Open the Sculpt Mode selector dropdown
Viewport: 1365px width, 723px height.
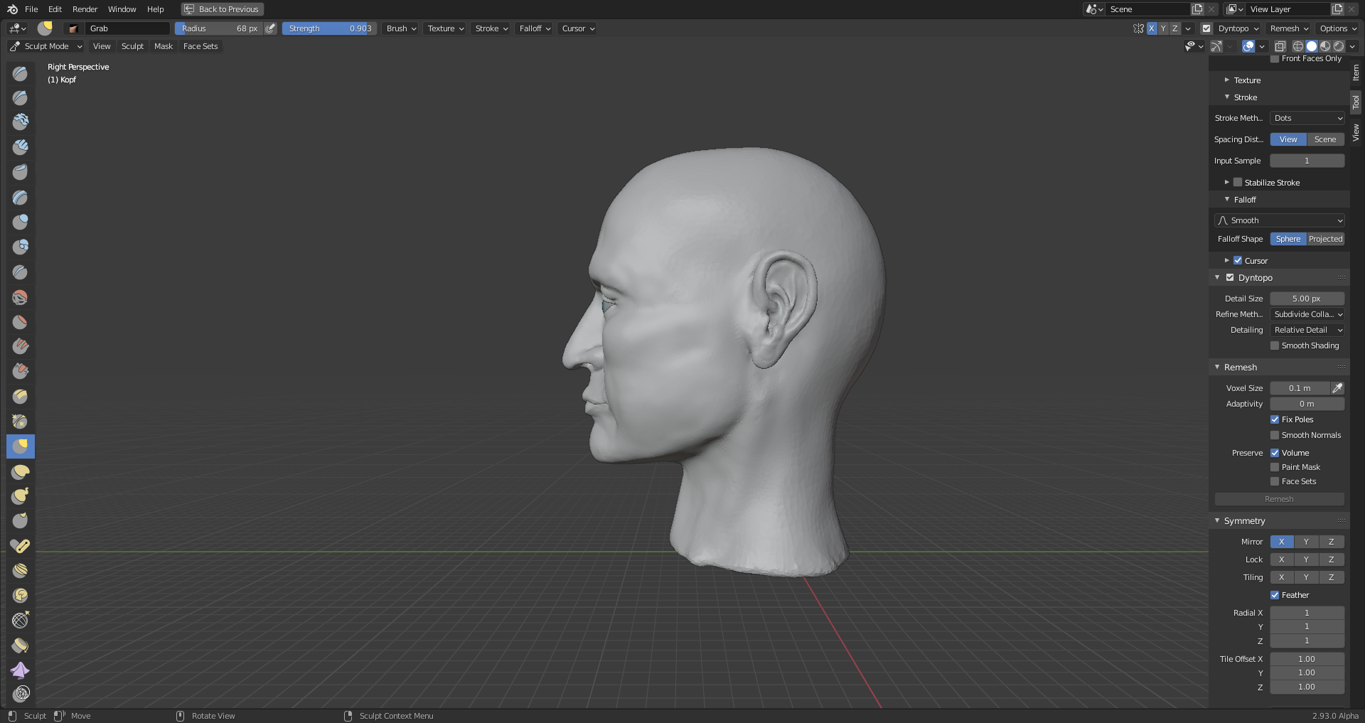coord(46,46)
